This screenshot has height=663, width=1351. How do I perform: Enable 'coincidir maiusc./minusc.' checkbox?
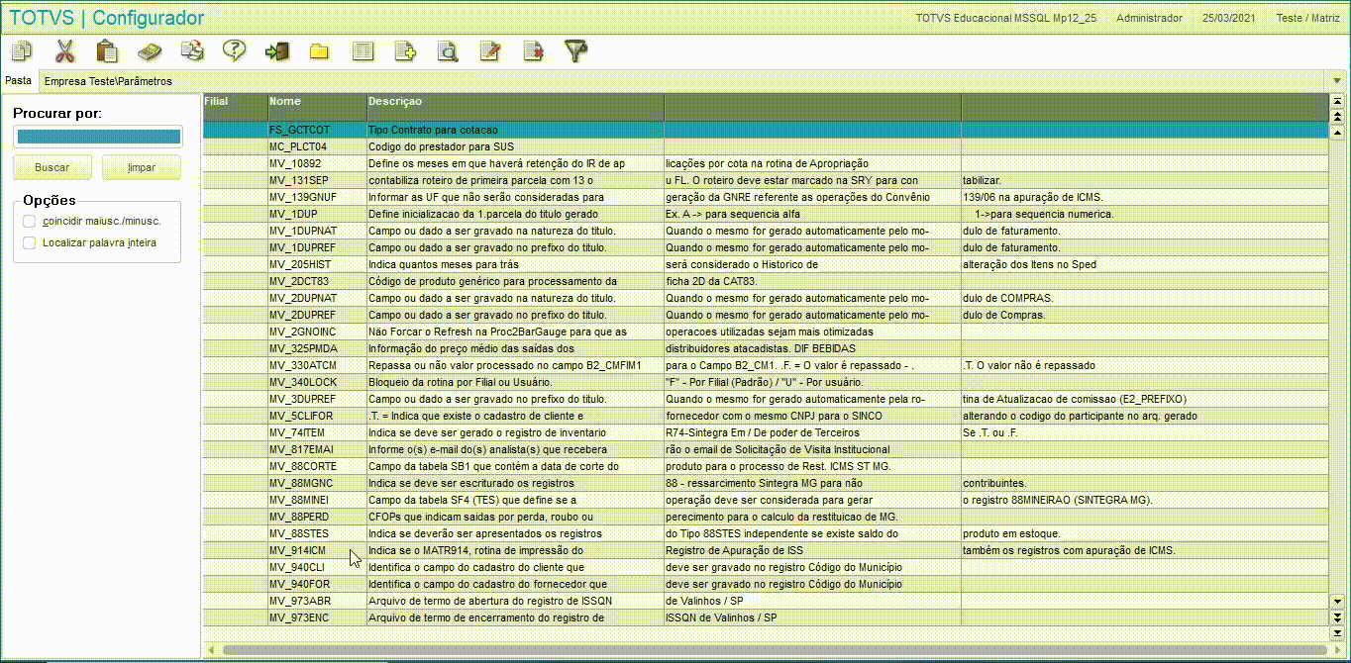coord(30,221)
